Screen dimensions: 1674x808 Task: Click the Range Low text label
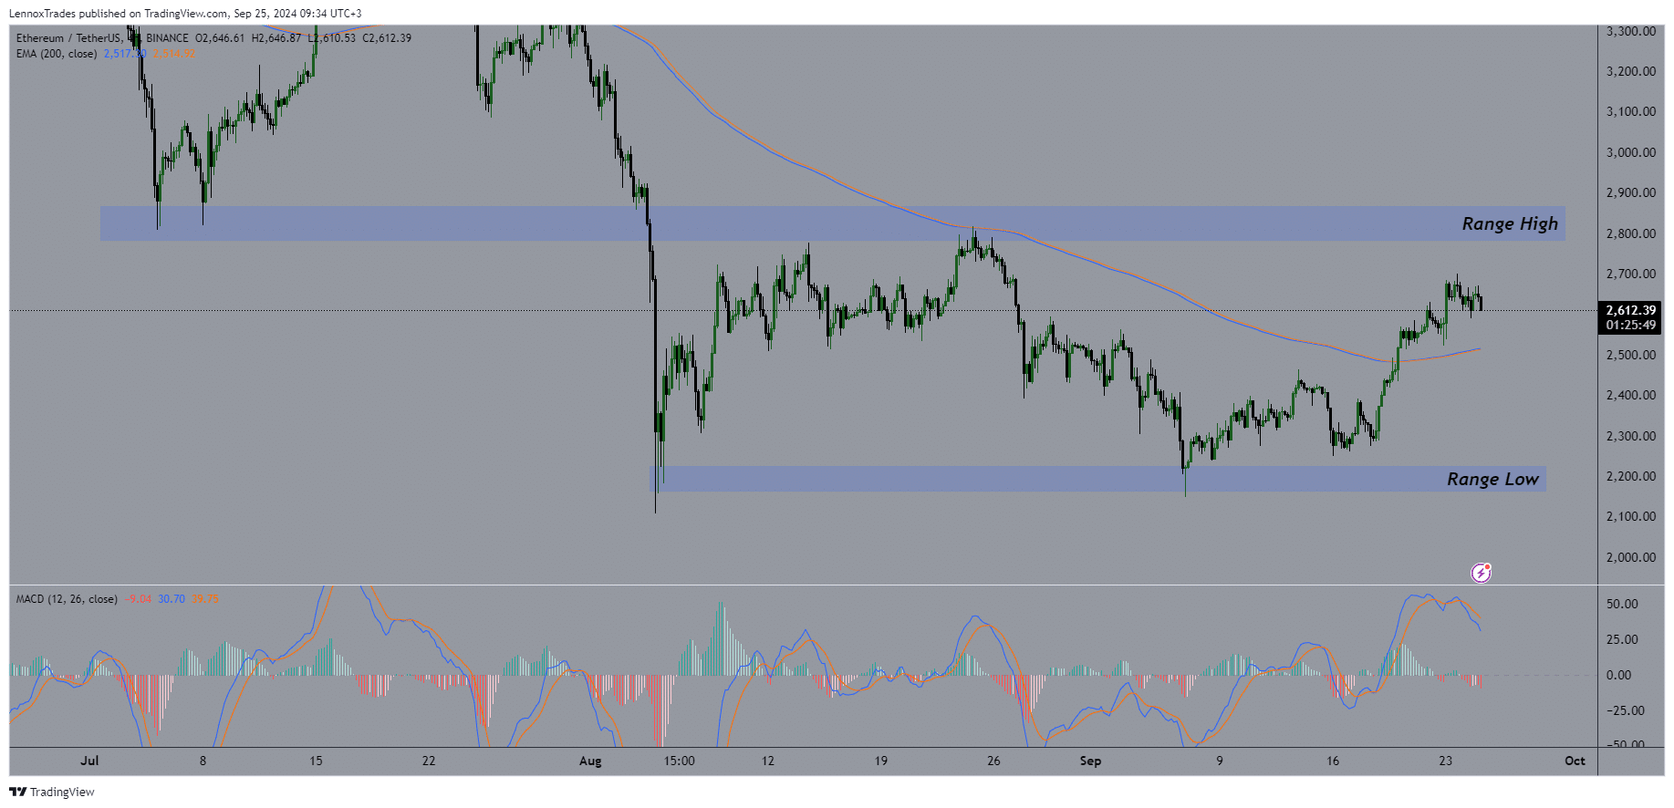[1492, 479]
